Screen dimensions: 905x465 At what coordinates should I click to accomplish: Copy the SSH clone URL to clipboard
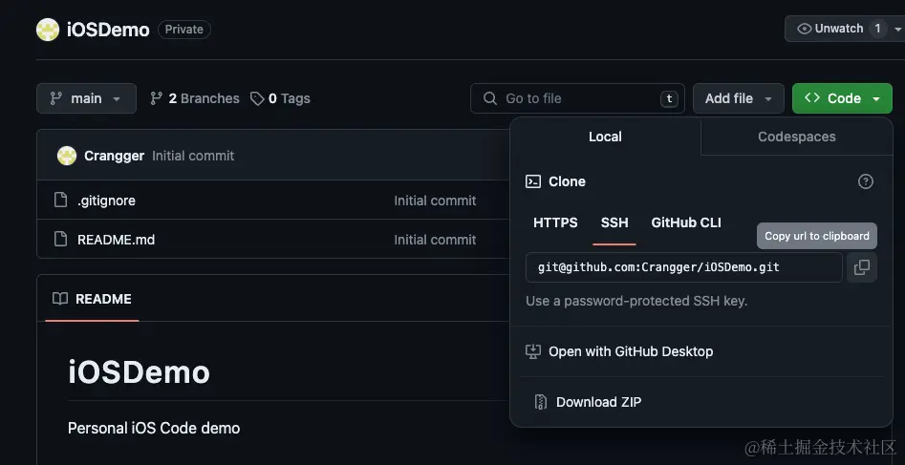coord(861,267)
